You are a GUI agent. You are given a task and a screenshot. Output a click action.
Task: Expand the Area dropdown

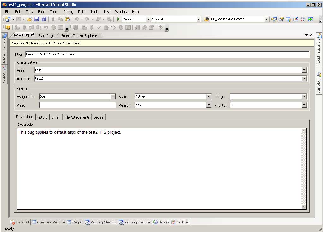pos(304,70)
